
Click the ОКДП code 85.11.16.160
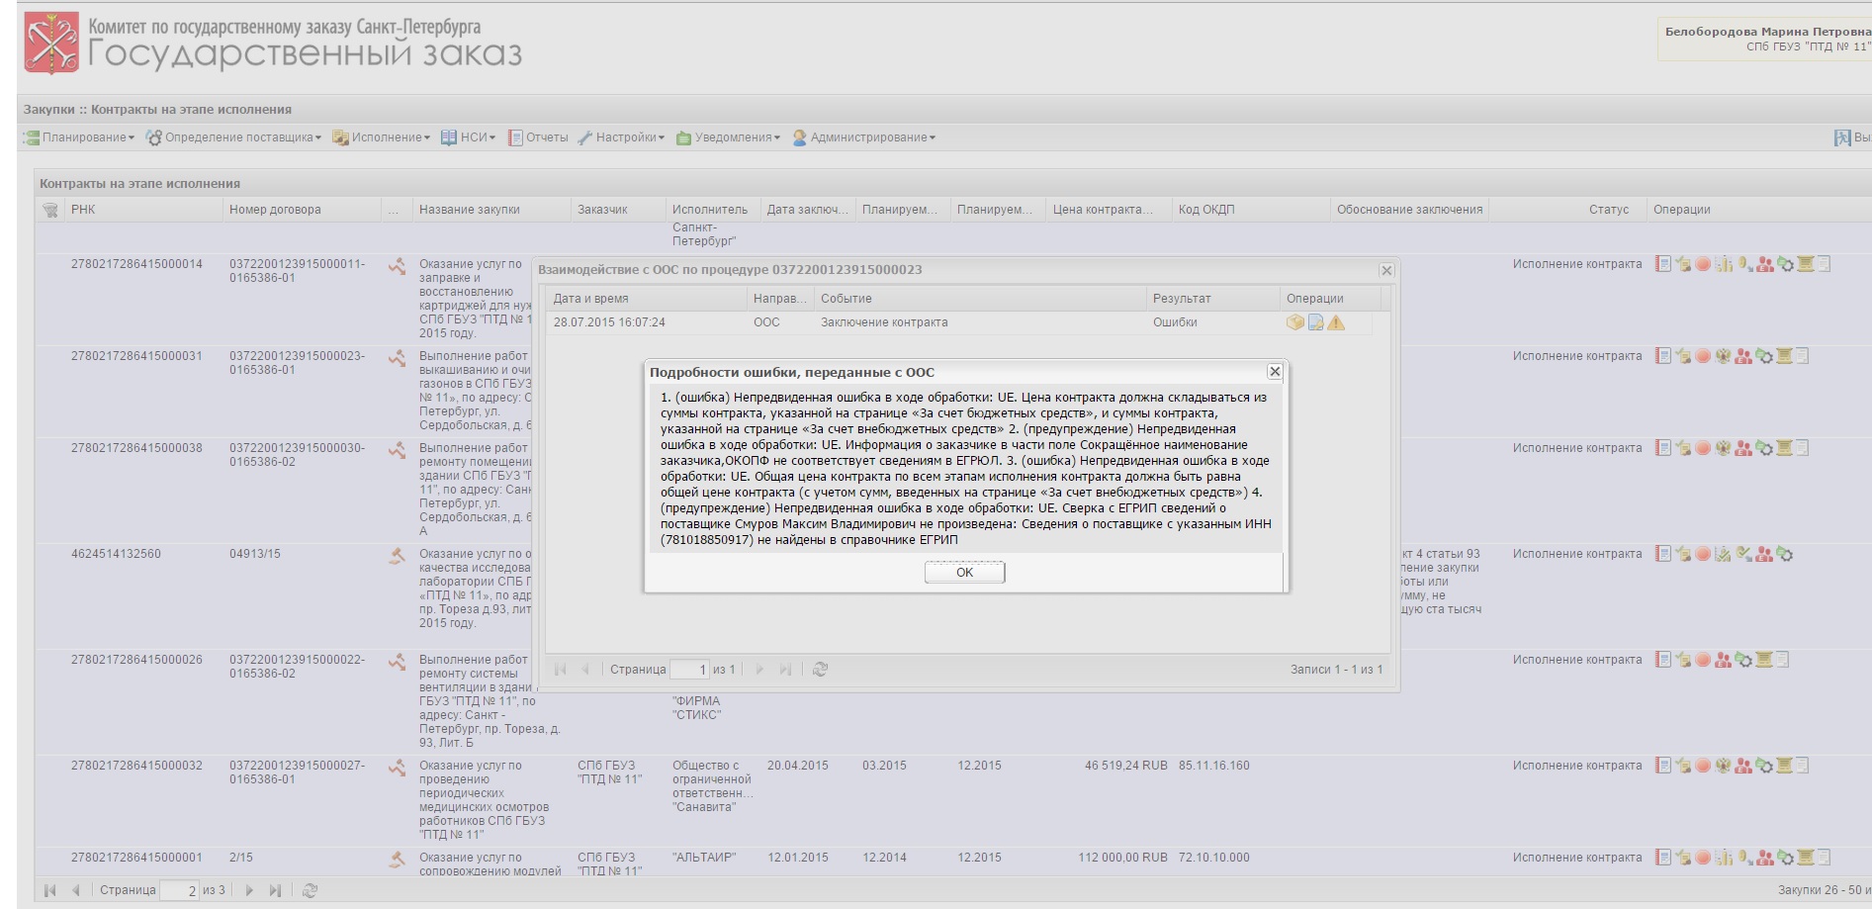1213,766
